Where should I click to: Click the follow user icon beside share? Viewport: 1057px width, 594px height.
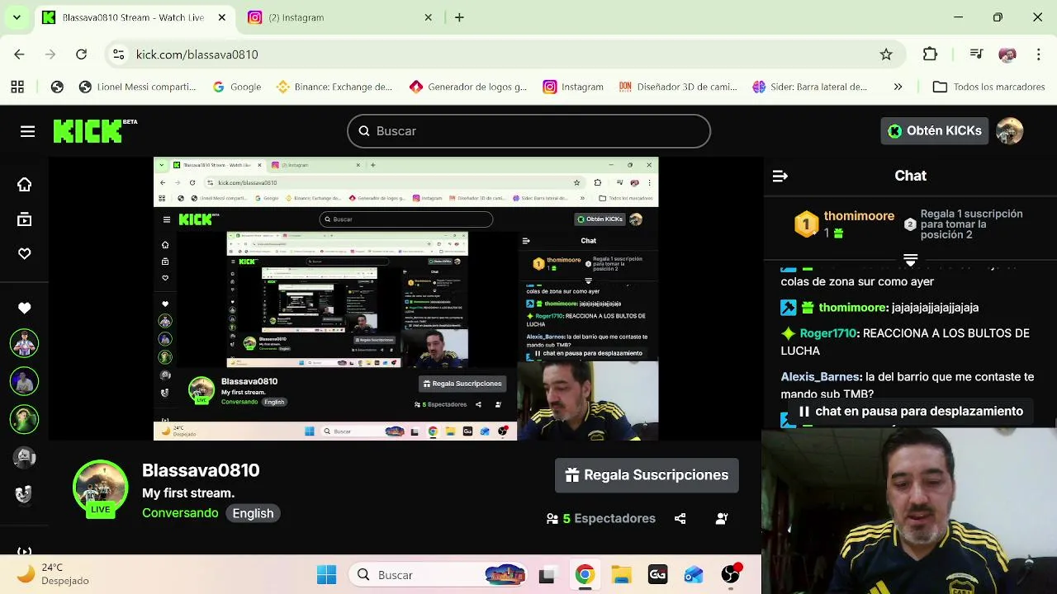[721, 518]
